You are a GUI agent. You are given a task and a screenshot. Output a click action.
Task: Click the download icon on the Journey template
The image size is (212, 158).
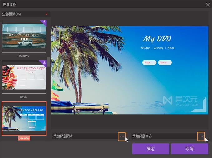point(44,22)
